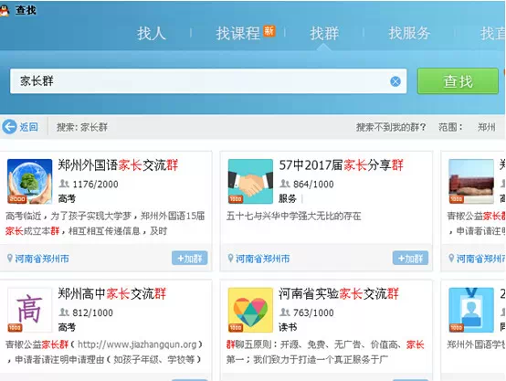506x381 pixels.
Task: Click the 返回 link text
Action: [28, 127]
